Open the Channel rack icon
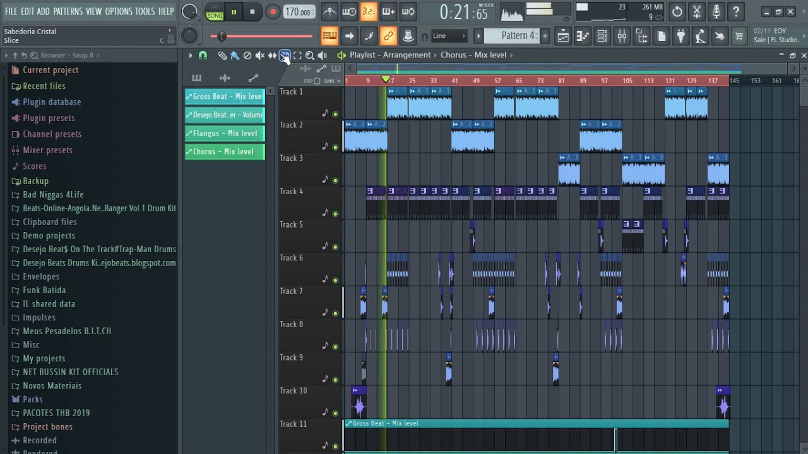This screenshot has height=454, width=808. [x=602, y=36]
